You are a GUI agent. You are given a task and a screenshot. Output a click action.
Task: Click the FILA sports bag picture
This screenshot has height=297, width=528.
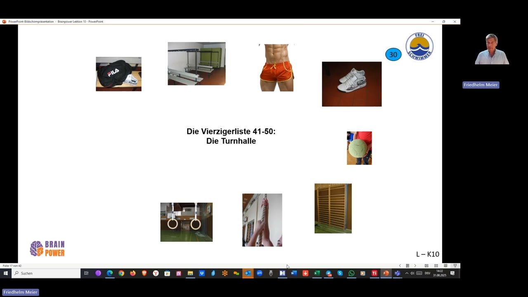(x=118, y=74)
